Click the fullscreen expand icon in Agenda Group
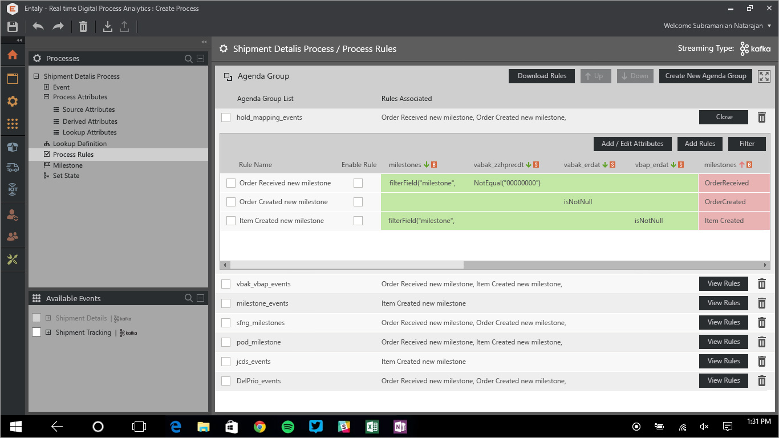Image resolution: width=779 pixels, height=438 pixels. [x=764, y=76]
